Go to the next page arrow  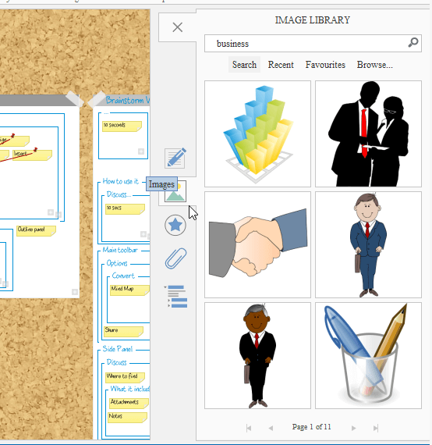tap(353, 428)
